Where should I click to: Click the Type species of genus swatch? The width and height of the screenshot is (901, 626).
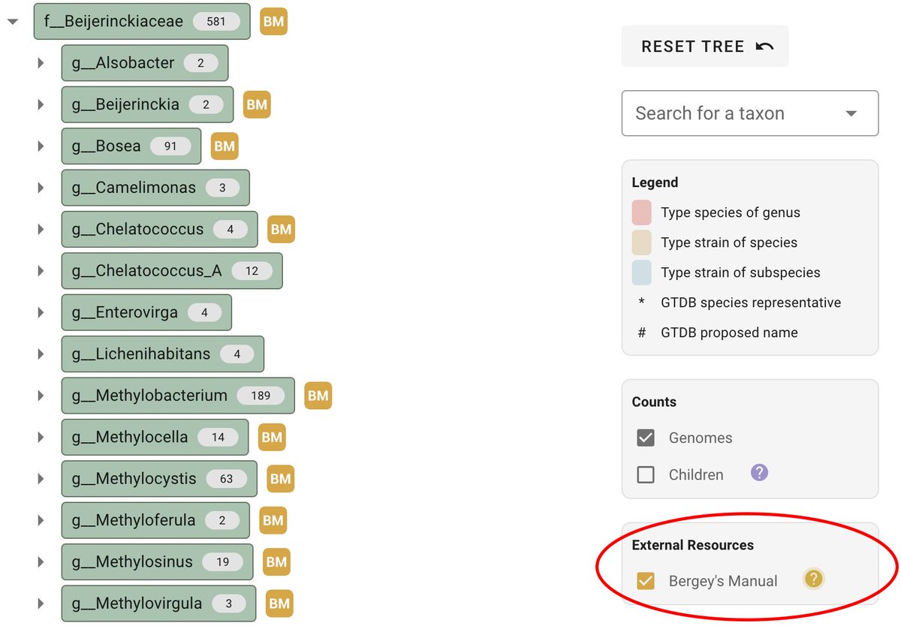pos(641,212)
